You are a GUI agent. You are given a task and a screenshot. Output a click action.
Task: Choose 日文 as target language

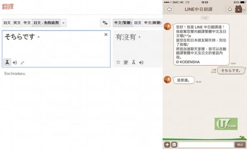[138, 23]
